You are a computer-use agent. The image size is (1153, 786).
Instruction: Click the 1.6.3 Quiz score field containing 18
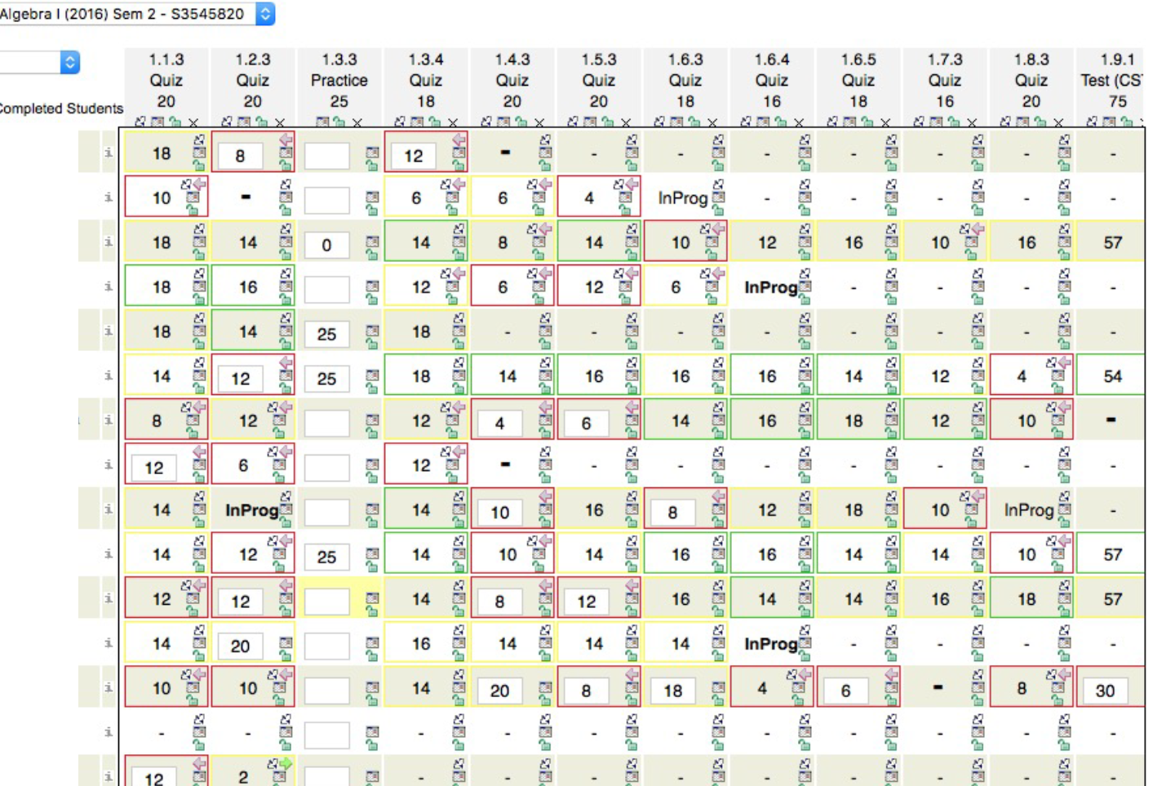[672, 691]
